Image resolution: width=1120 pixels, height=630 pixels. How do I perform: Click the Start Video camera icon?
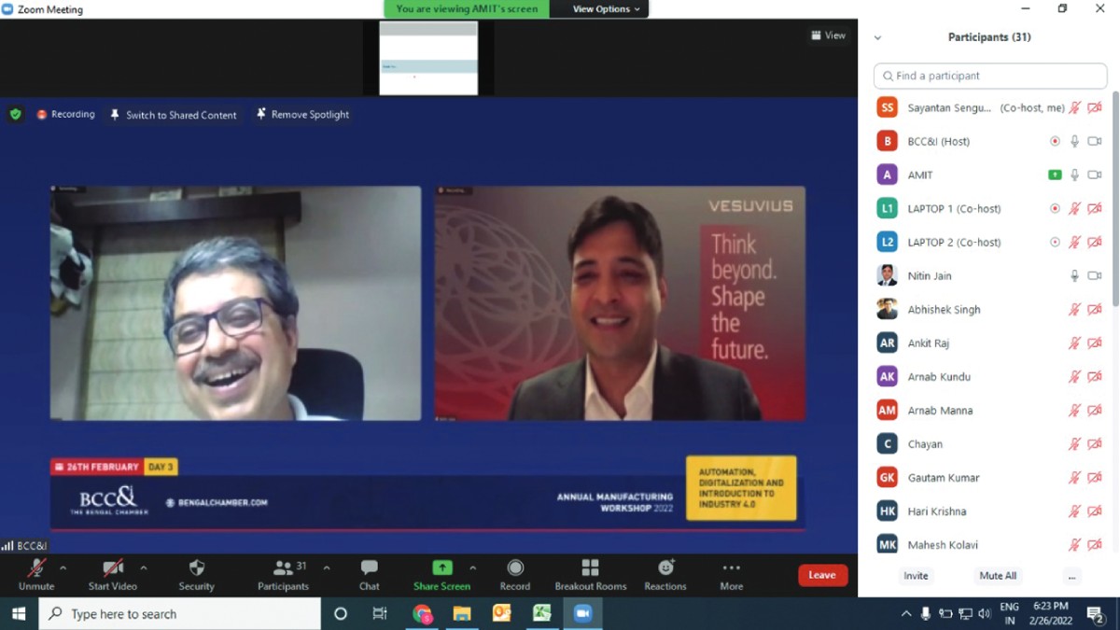click(x=113, y=567)
